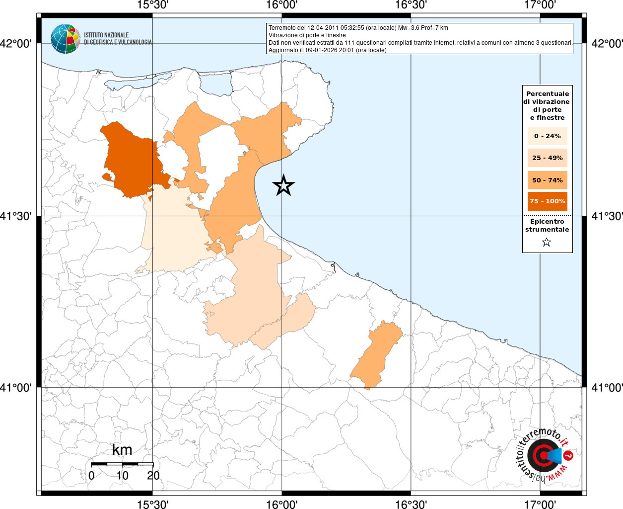The width and height of the screenshot is (623, 509).
Task: Click the 'Istituto Nazionale di Geofisica e Vulcanologia' text
Action: tap(118, 39)
